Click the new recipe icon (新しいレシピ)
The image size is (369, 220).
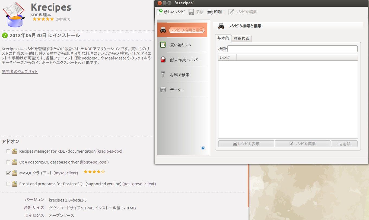(x=160, y=12)
